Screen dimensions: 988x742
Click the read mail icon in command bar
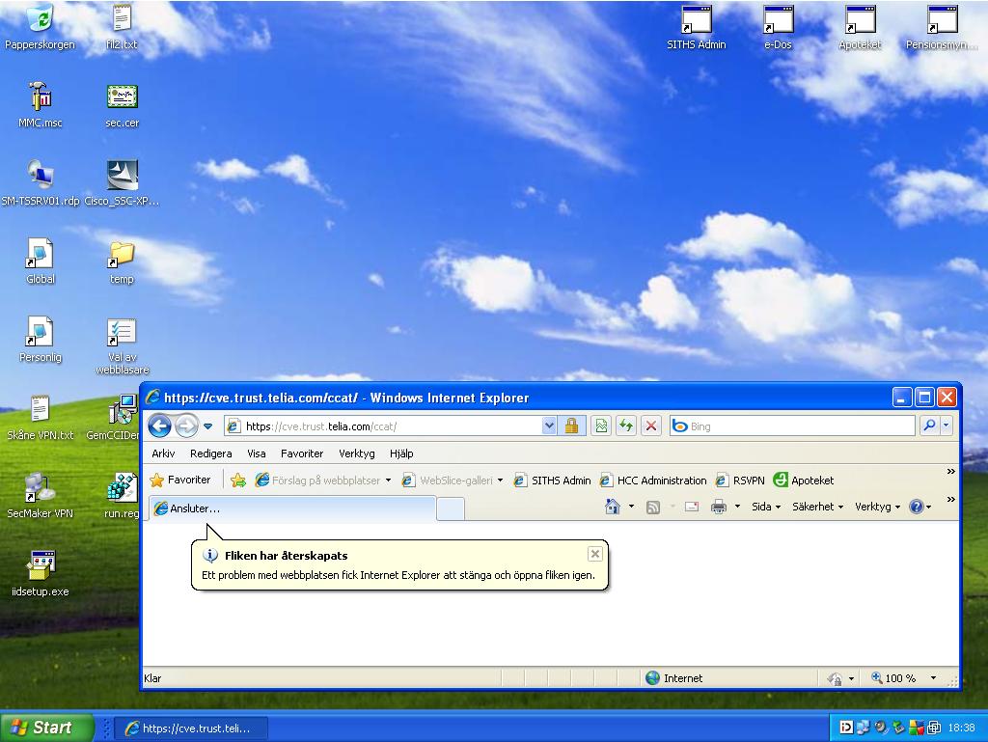click(x=692, y=507)
